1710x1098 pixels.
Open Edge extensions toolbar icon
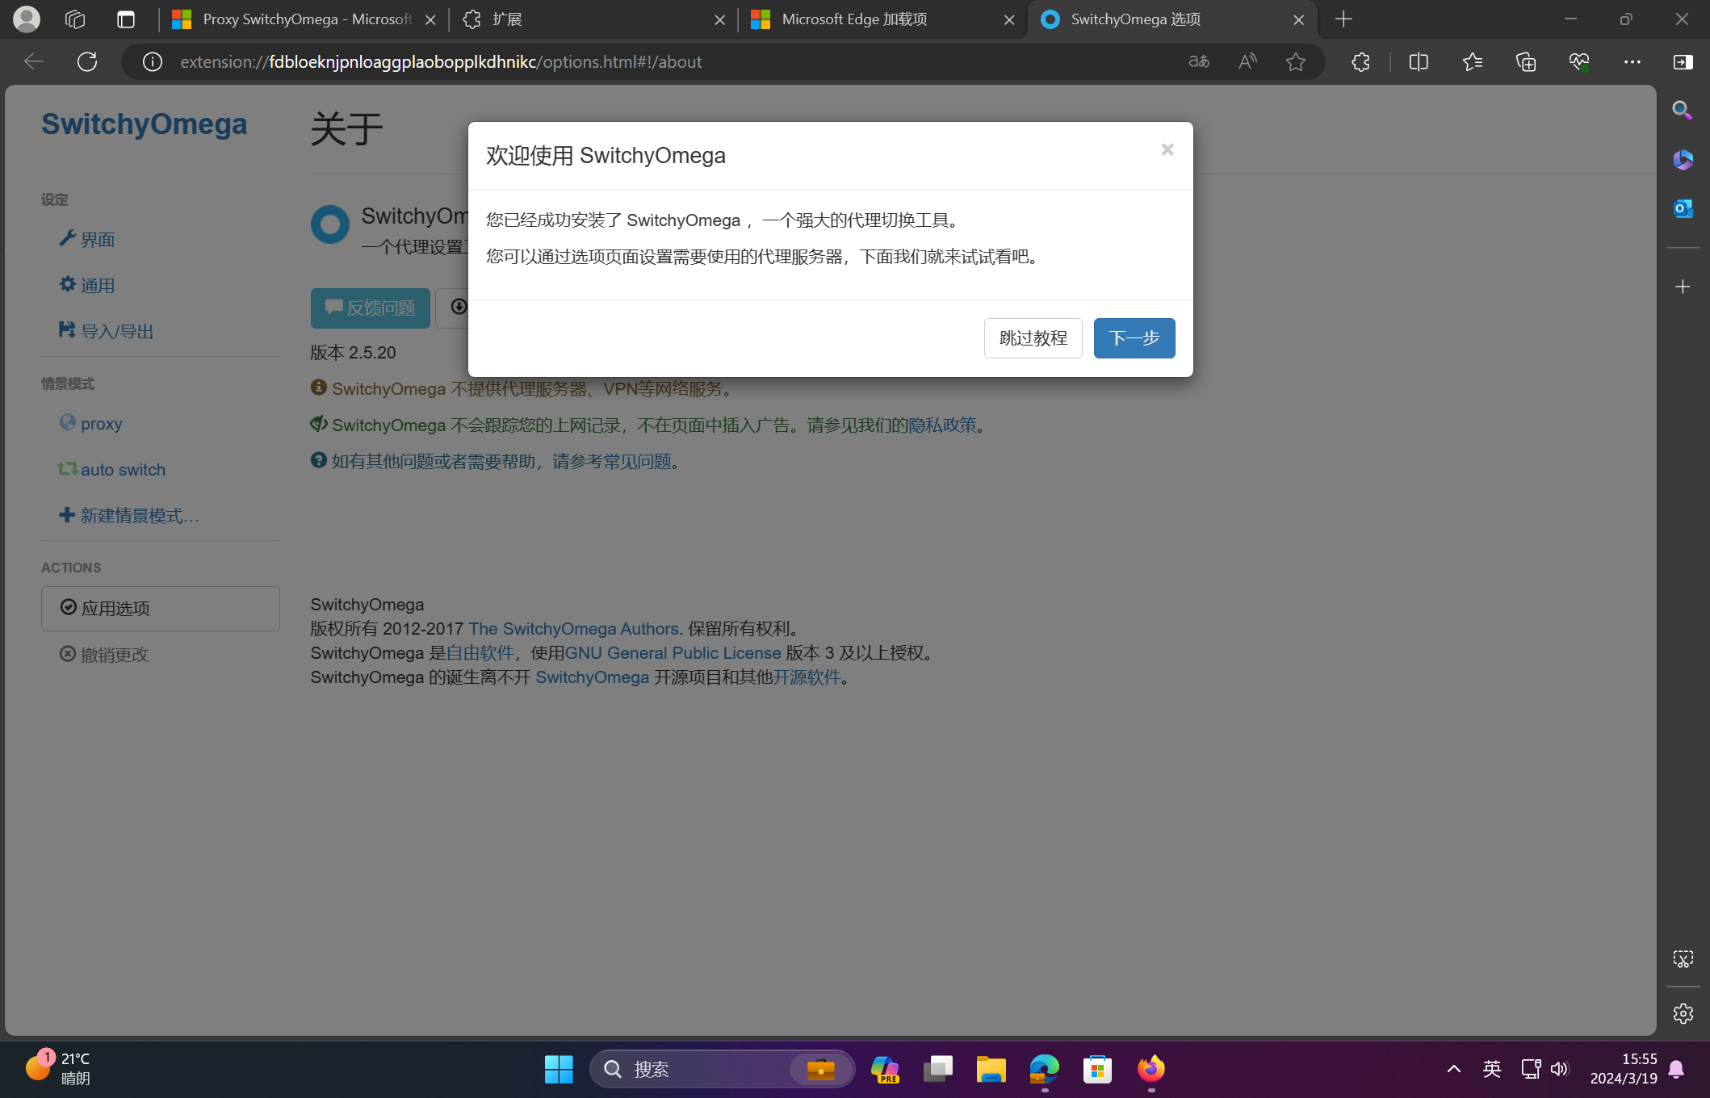coord(1361,61)
